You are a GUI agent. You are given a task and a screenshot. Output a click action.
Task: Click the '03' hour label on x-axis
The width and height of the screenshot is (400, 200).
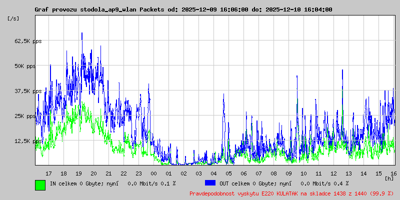pyautogui.click(x=198, y=173)
